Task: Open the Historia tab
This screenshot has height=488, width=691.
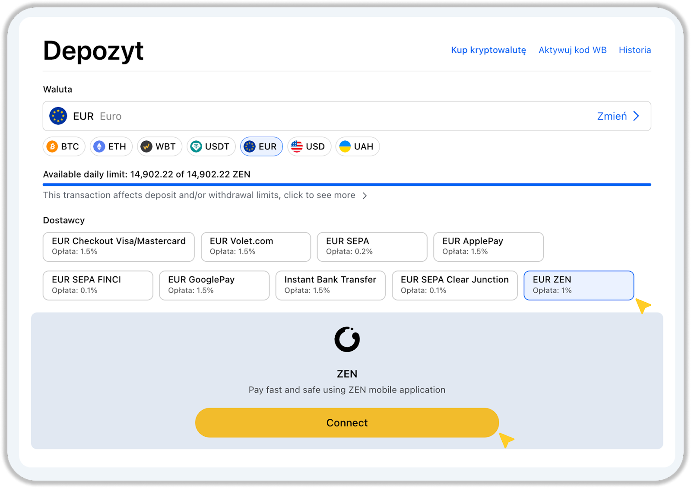Action: tap(634, 50)
